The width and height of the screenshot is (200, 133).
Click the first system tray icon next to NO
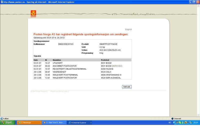(174, 123)
